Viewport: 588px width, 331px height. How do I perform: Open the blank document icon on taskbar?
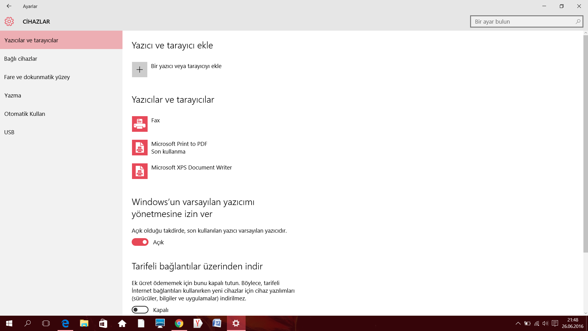[141, 323]
